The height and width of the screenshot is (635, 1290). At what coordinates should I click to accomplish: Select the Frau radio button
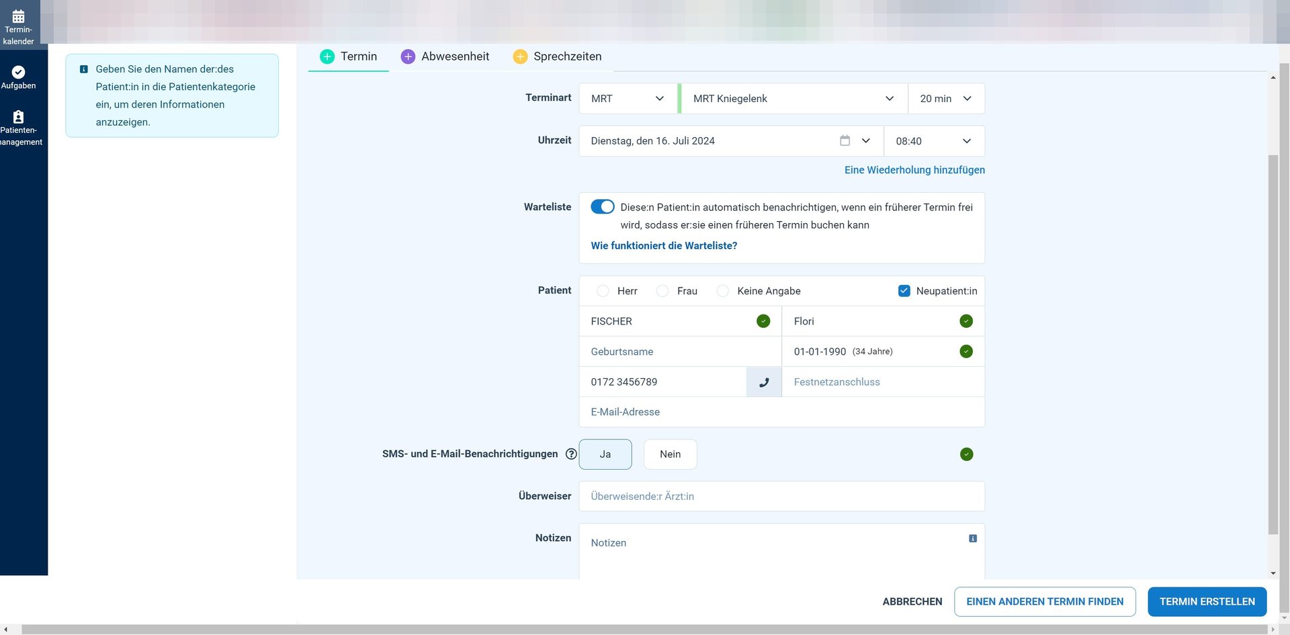click(662, 291)
